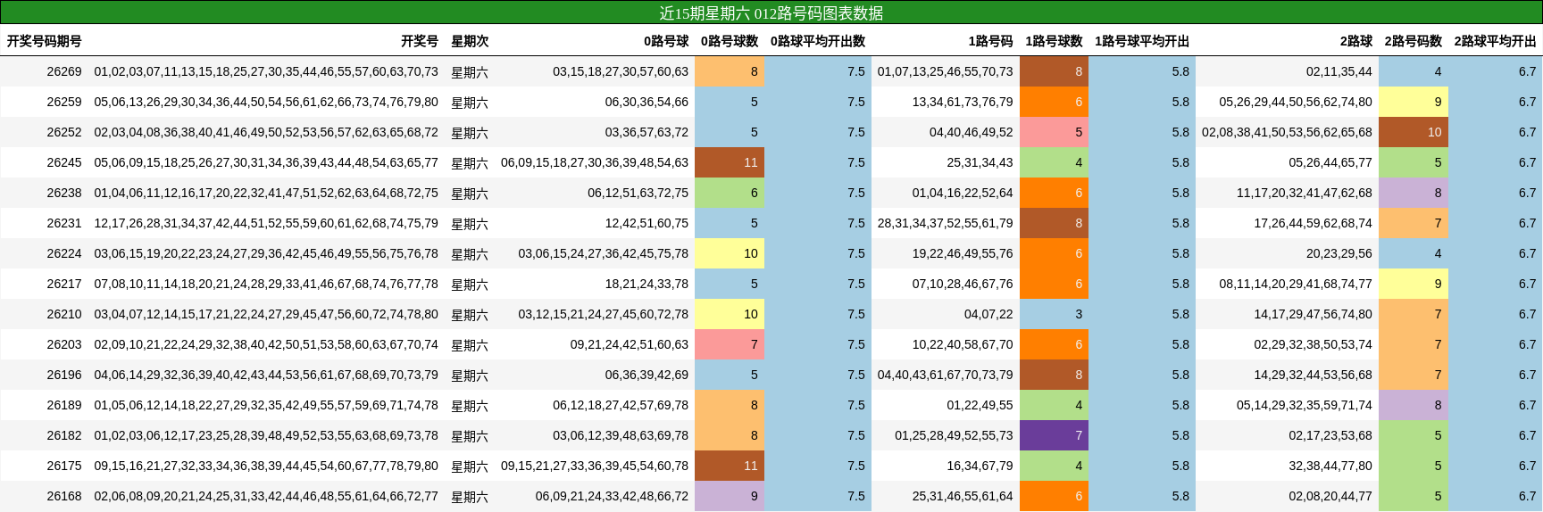Select period number 26210
Screen dimensions: 1543x512
64,314
